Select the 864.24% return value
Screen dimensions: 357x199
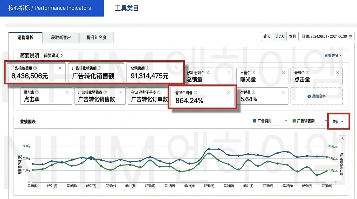[189, 101]
